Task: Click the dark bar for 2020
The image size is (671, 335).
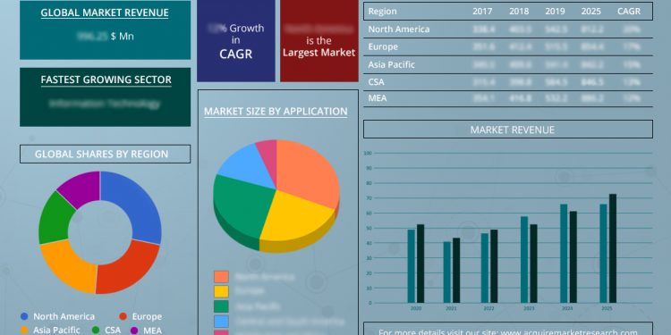Action: 420,264
